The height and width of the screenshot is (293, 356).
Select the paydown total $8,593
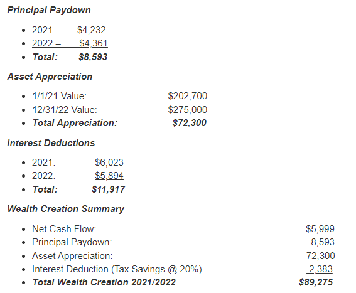point(93,56)
